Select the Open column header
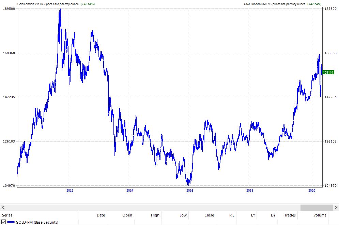Viewport: 339px width, 225px height. tap(127, 215)
